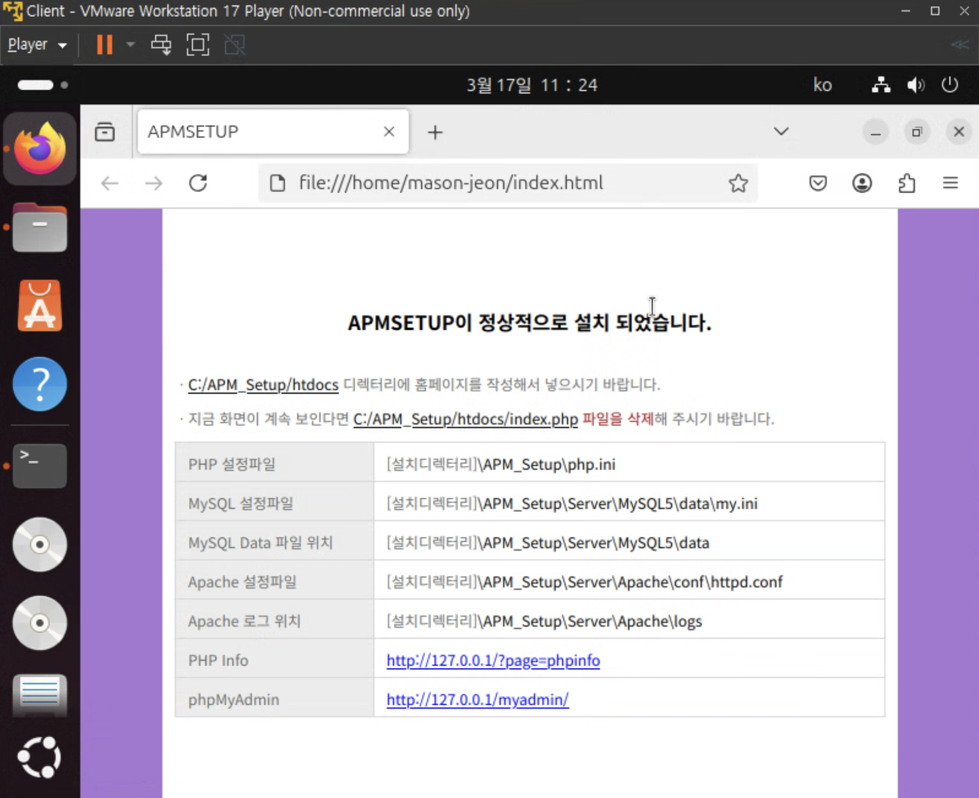979x798 pixels.
Task: Open the C:/APM_Setup/htdocs link
Action: pos(263,385)
